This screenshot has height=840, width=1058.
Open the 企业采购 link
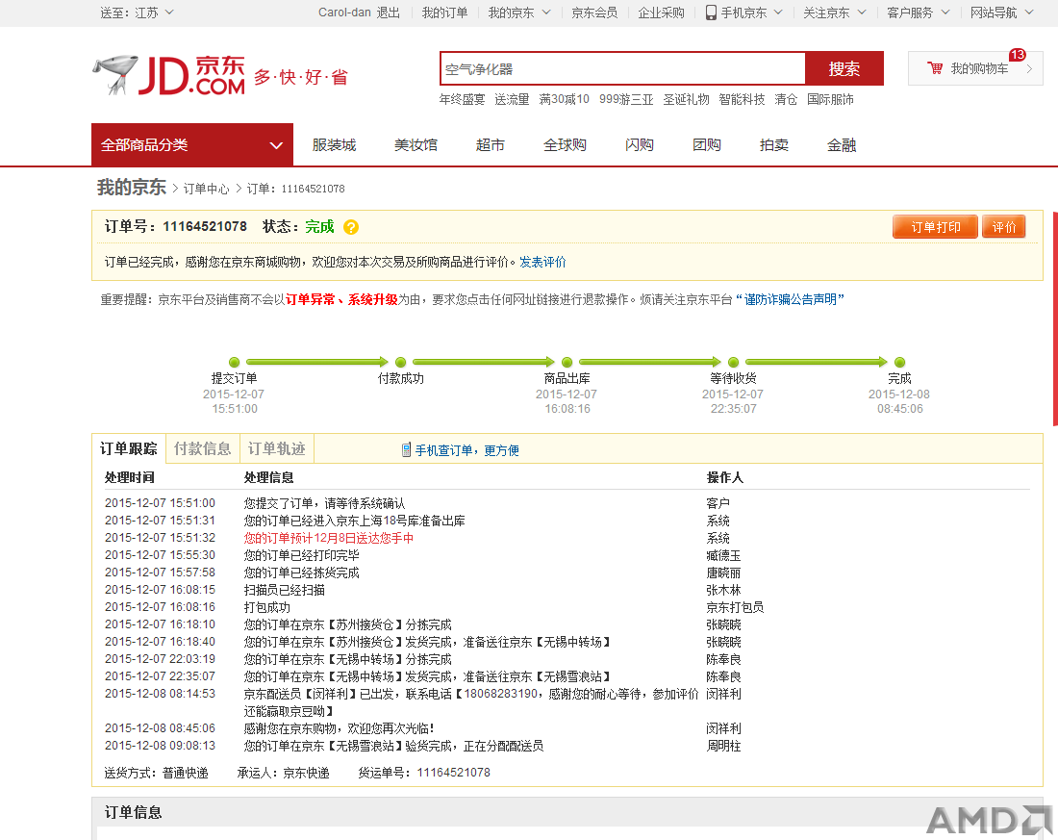pos(662,13)
